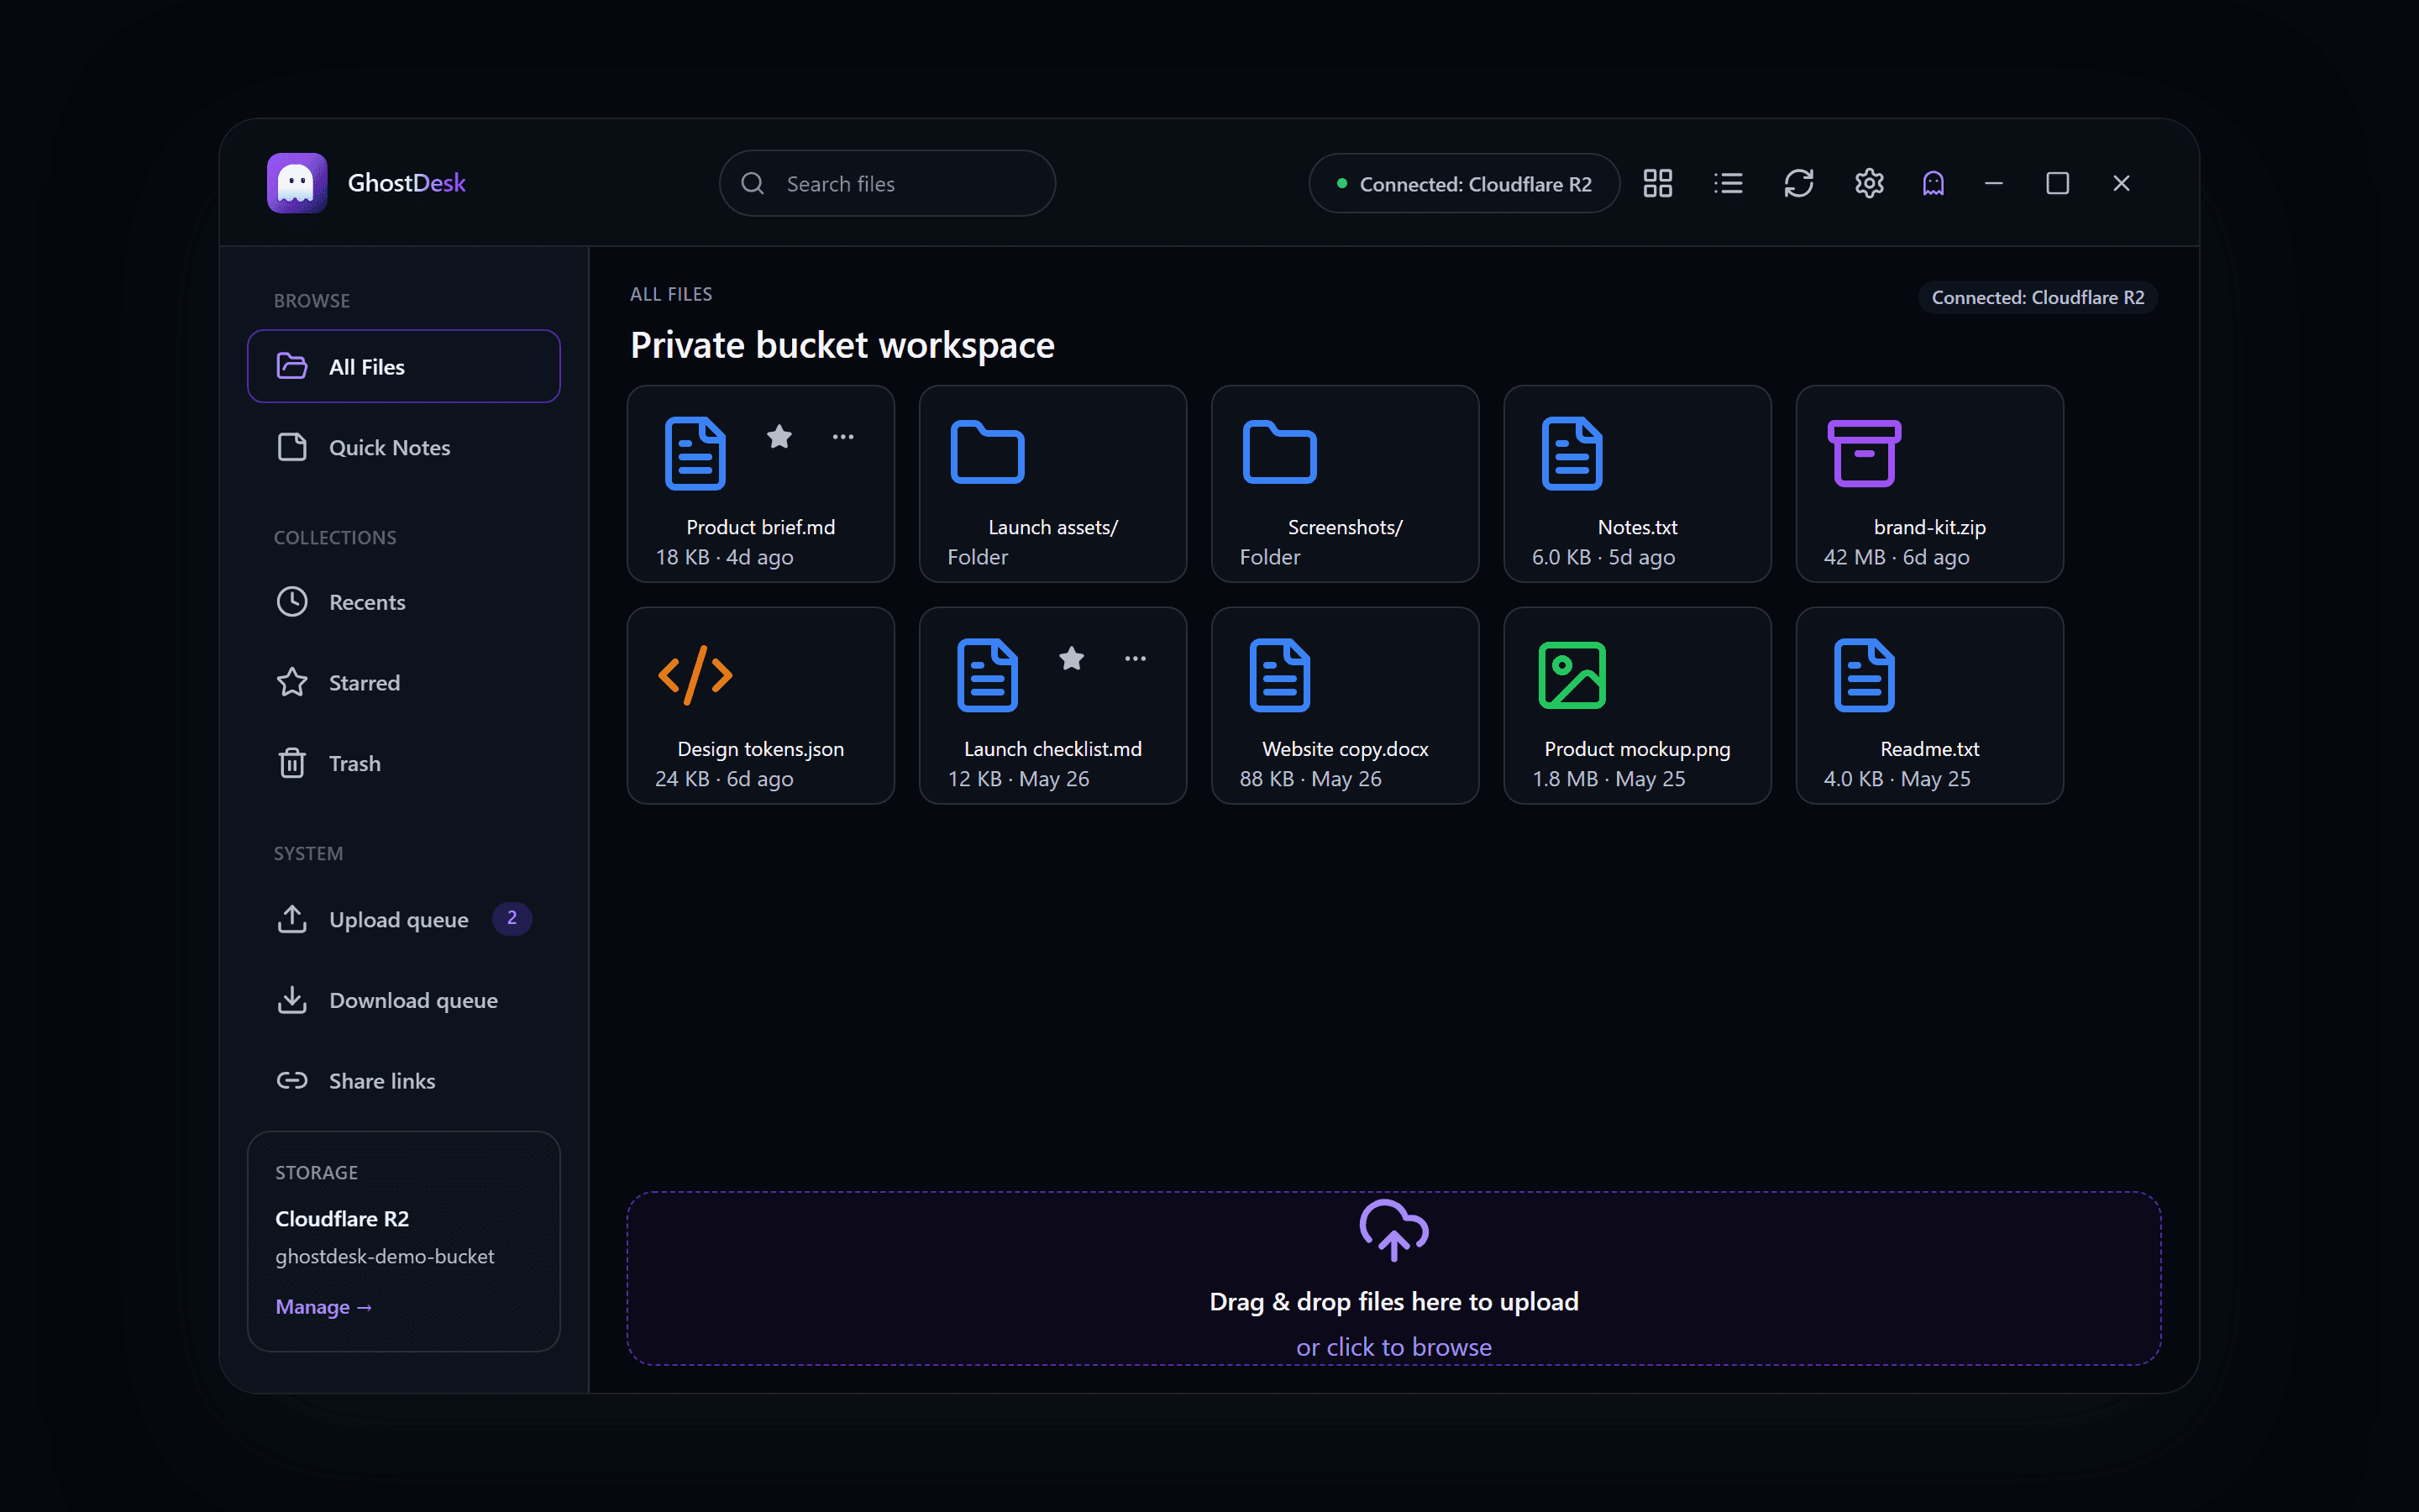Click ghostdesk-demo-bucket text

(385, 1256)
